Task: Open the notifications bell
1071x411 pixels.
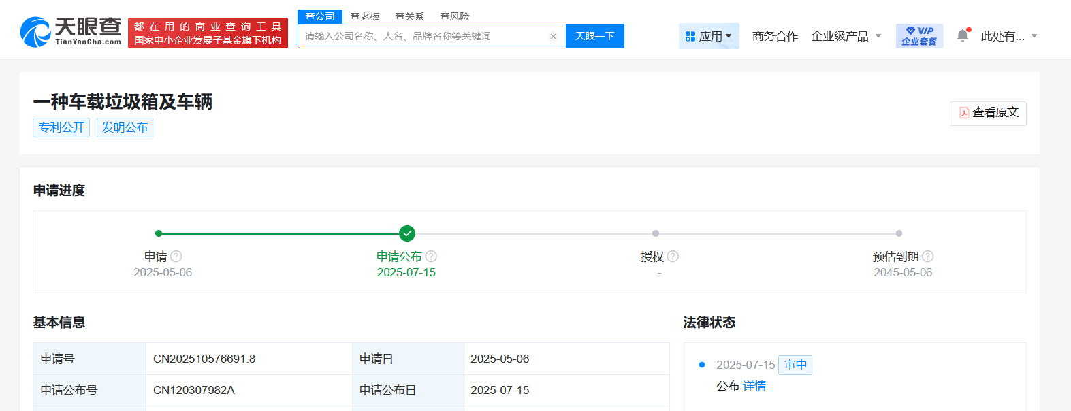Action: [x=962, y=35]
